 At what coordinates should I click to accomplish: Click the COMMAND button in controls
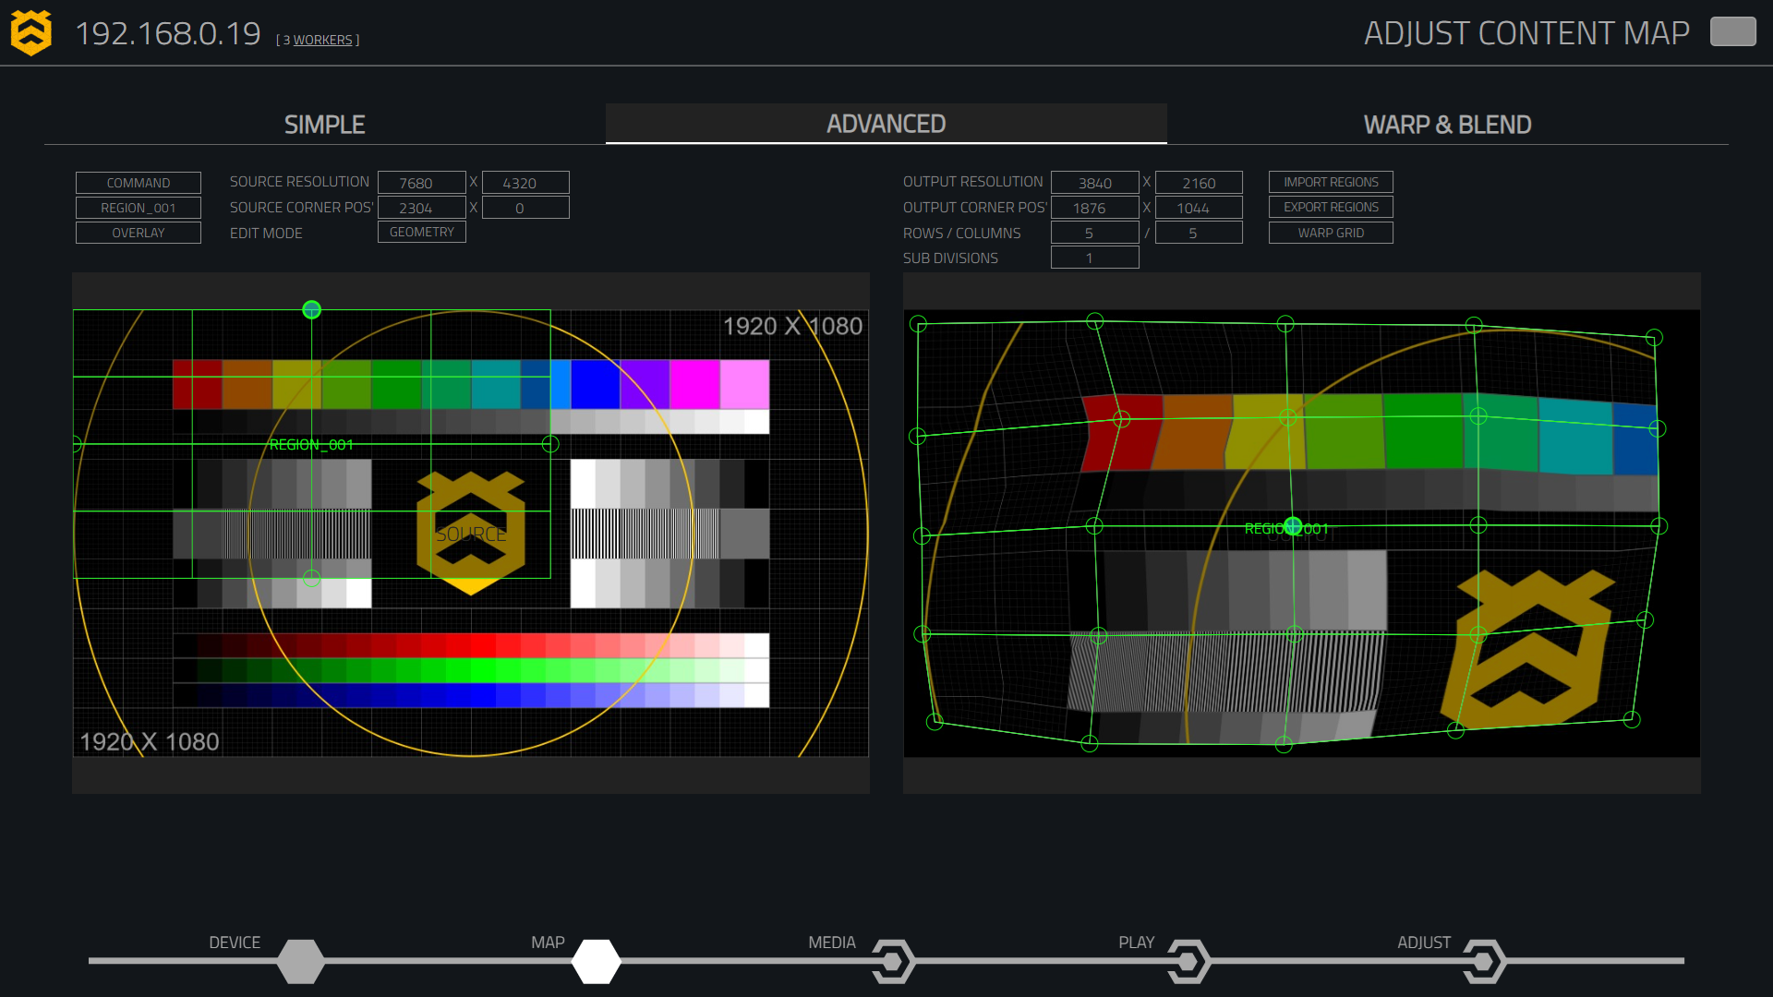point(138,181)
